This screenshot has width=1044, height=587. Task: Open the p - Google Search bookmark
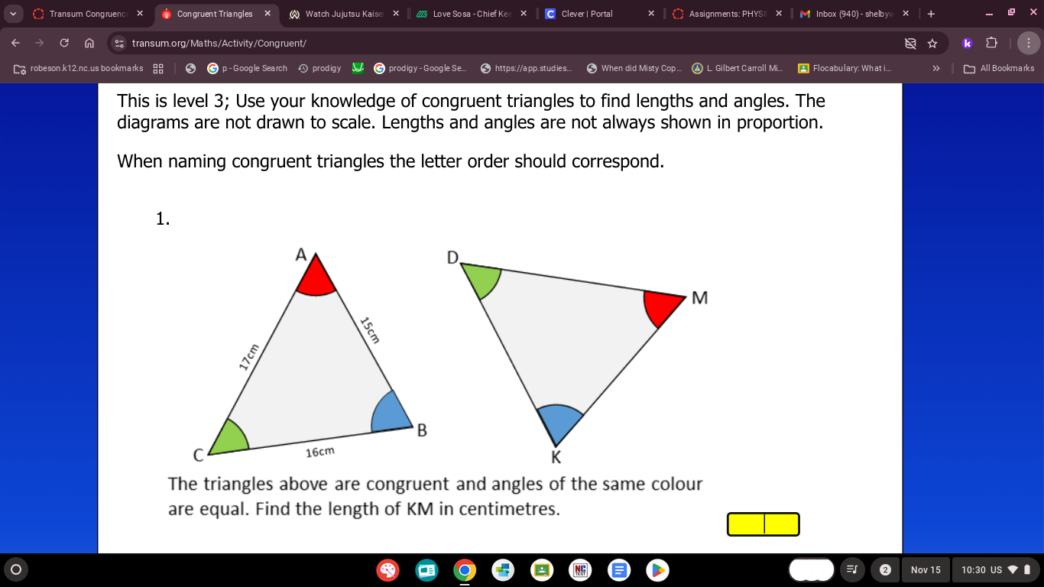point(248,68)
